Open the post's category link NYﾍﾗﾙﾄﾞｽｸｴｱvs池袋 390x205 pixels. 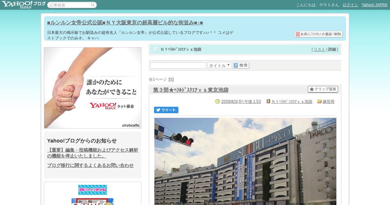[x=292, y=102]
